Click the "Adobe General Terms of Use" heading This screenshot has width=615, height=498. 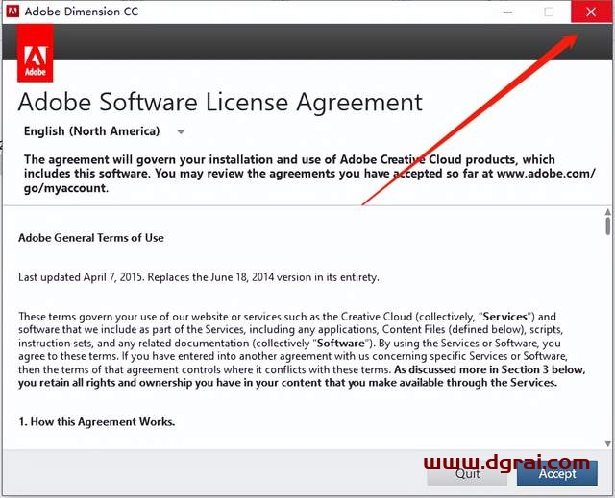(91, 238)
